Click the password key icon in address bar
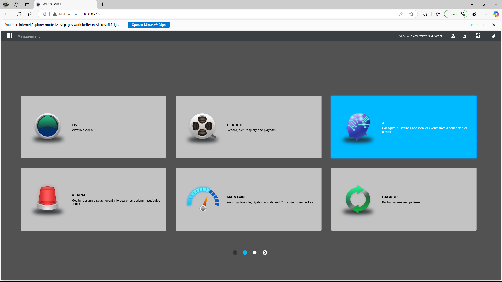Image resolution: width=502 pixels, height=282 pixels. click(401, 14)
